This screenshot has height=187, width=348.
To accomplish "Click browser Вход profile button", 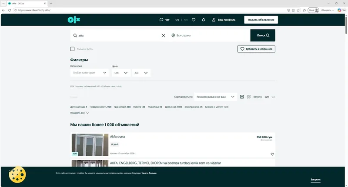I will [313, 10].
